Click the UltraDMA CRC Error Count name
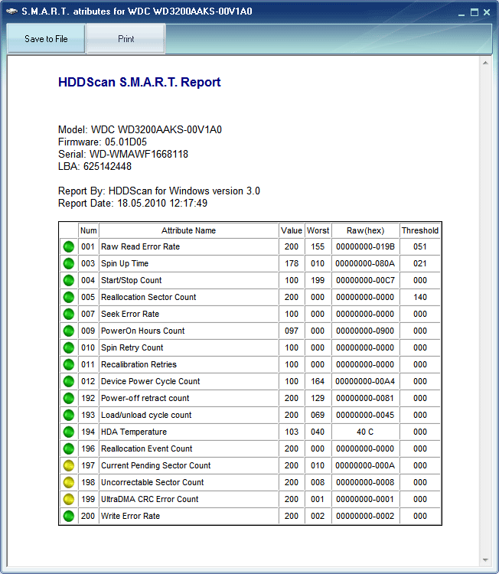499x574 pixels. [x=150, y=499]
